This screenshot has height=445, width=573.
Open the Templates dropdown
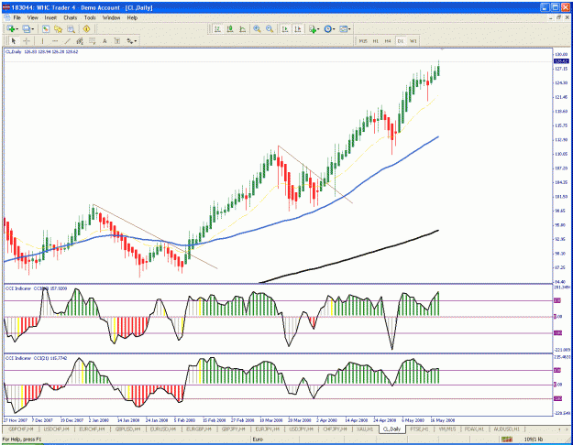(345, 28)
